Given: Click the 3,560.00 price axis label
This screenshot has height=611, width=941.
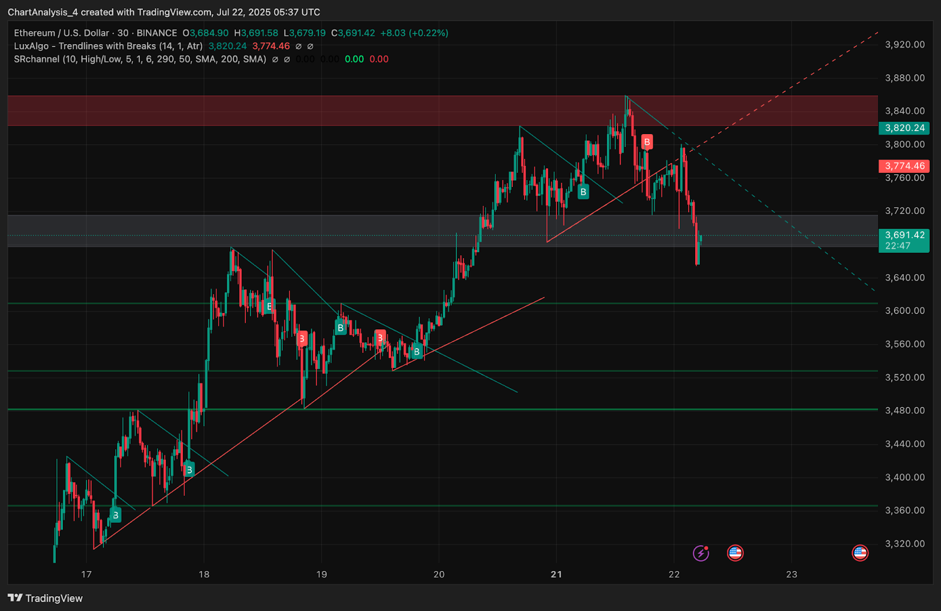Looking at the screenshot, I should coord(905,344).
